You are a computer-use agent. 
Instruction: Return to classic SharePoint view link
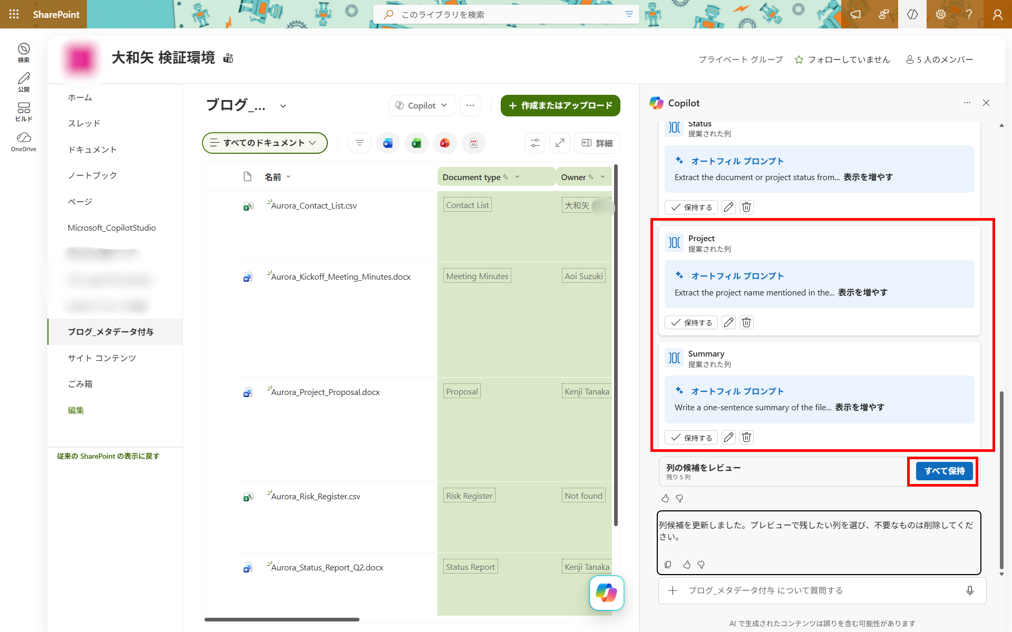pyautogui.click(x=108, y=456)
